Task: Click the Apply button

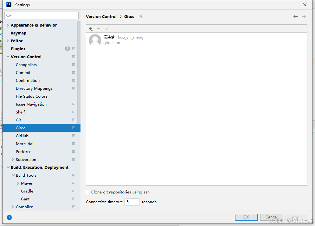Action: pos(297,217)
